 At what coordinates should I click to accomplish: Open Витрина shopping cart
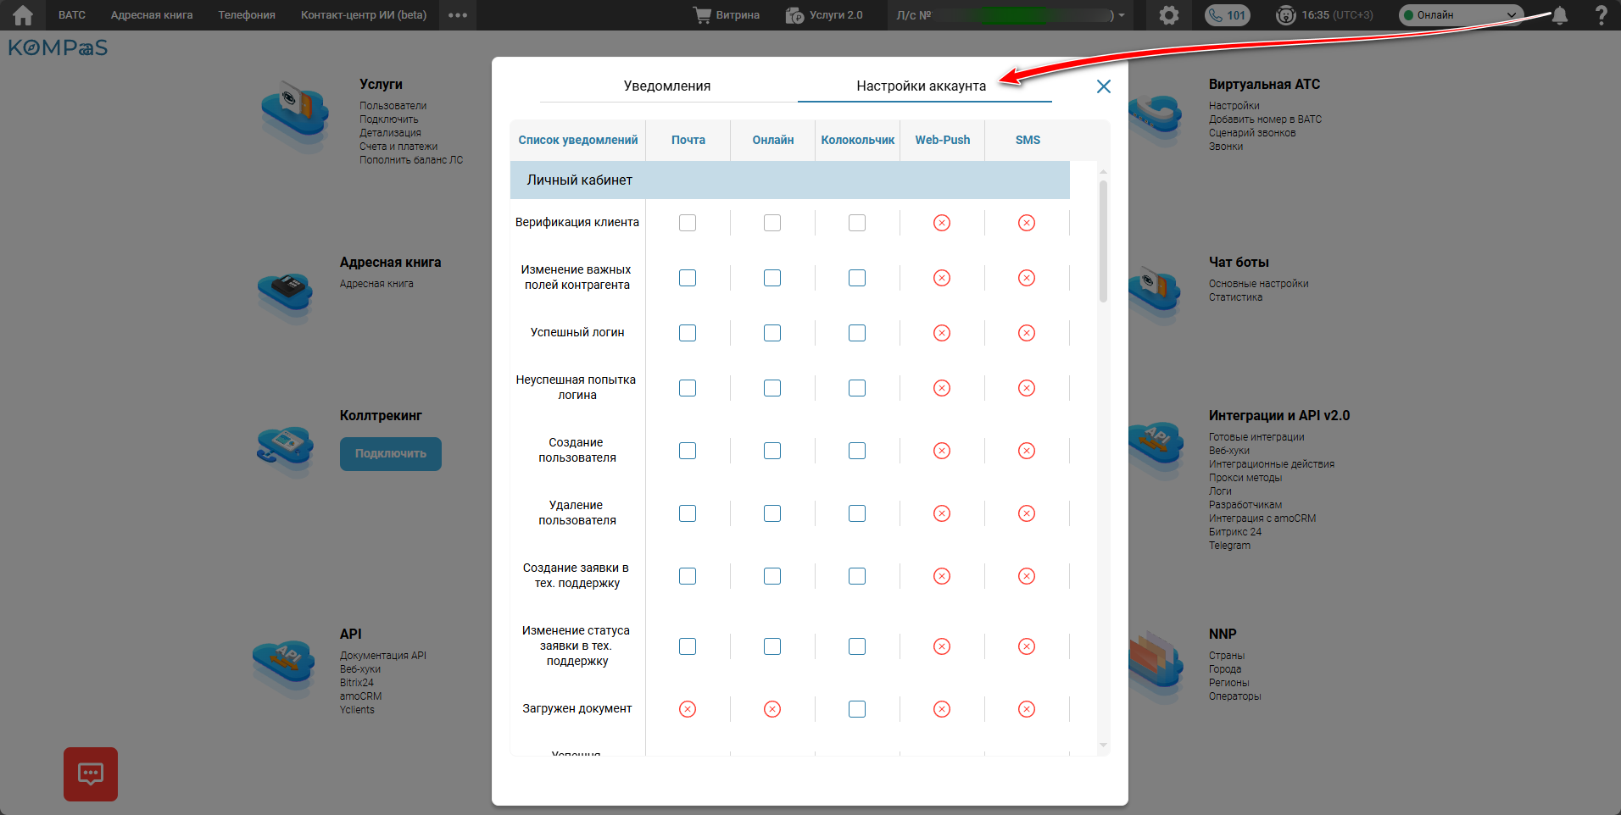coord(727,15)
